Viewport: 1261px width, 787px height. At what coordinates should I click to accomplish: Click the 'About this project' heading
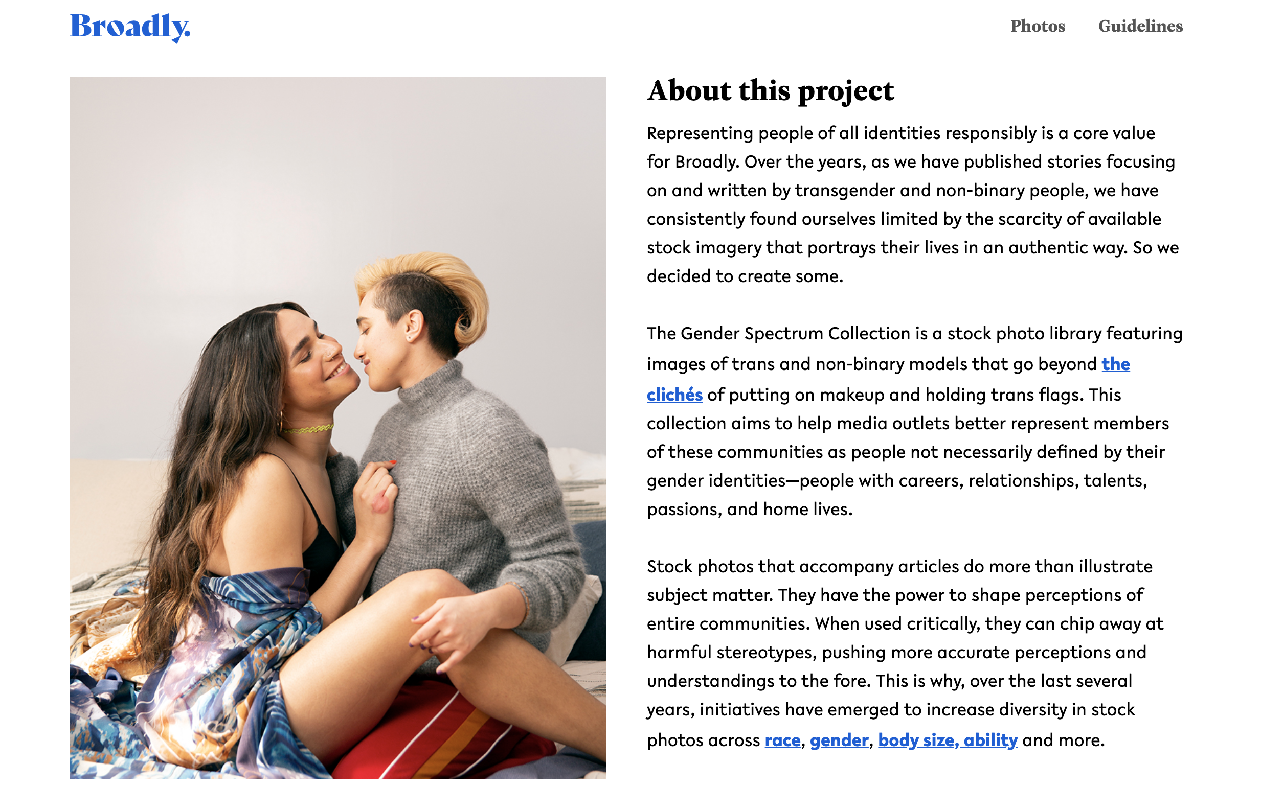[770, 90]
